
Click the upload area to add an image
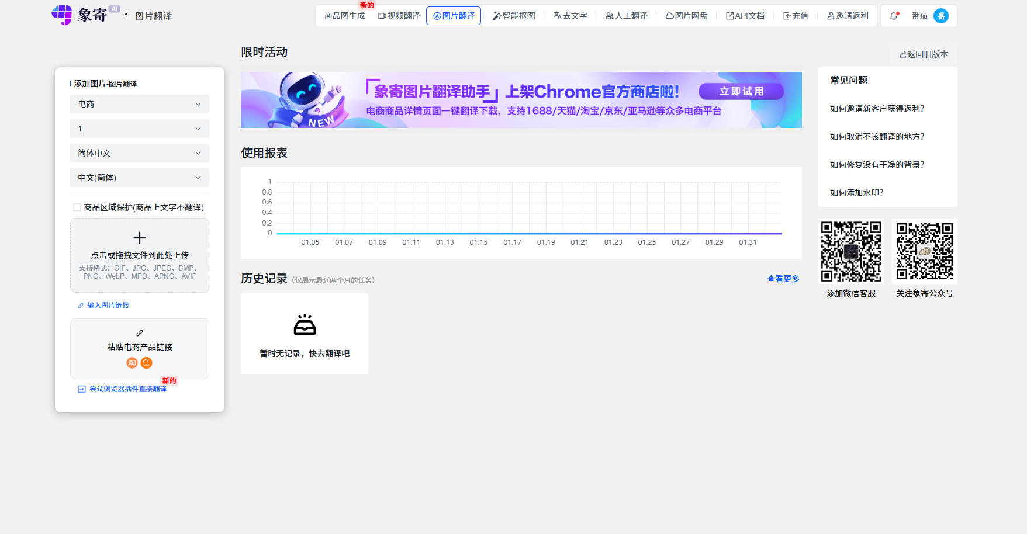point(139,255)
